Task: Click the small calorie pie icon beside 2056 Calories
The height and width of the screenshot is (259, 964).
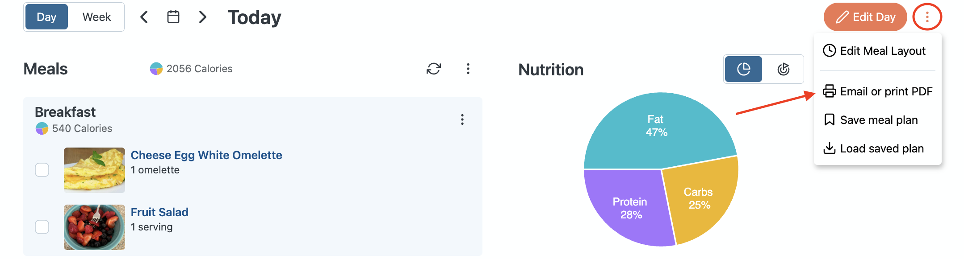Action: click(x=156, y=69)
